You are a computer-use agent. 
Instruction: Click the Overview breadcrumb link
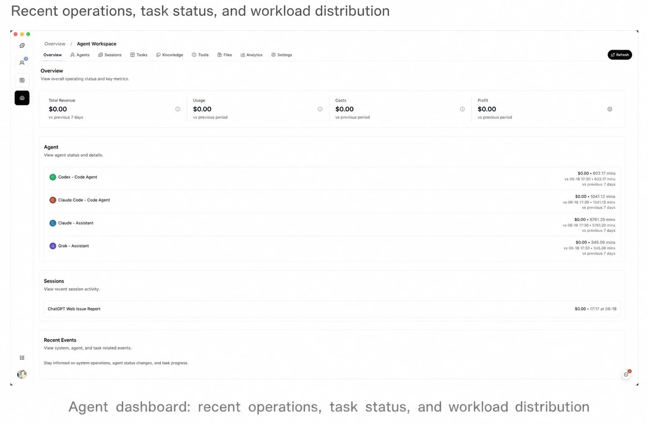55,44
